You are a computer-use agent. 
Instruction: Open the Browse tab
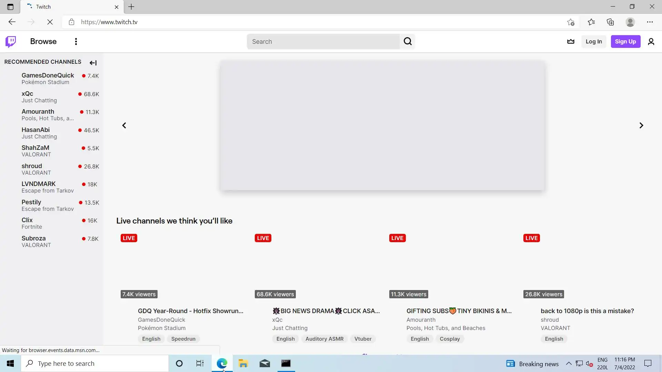pyautogui.click(x=43, y=42)
